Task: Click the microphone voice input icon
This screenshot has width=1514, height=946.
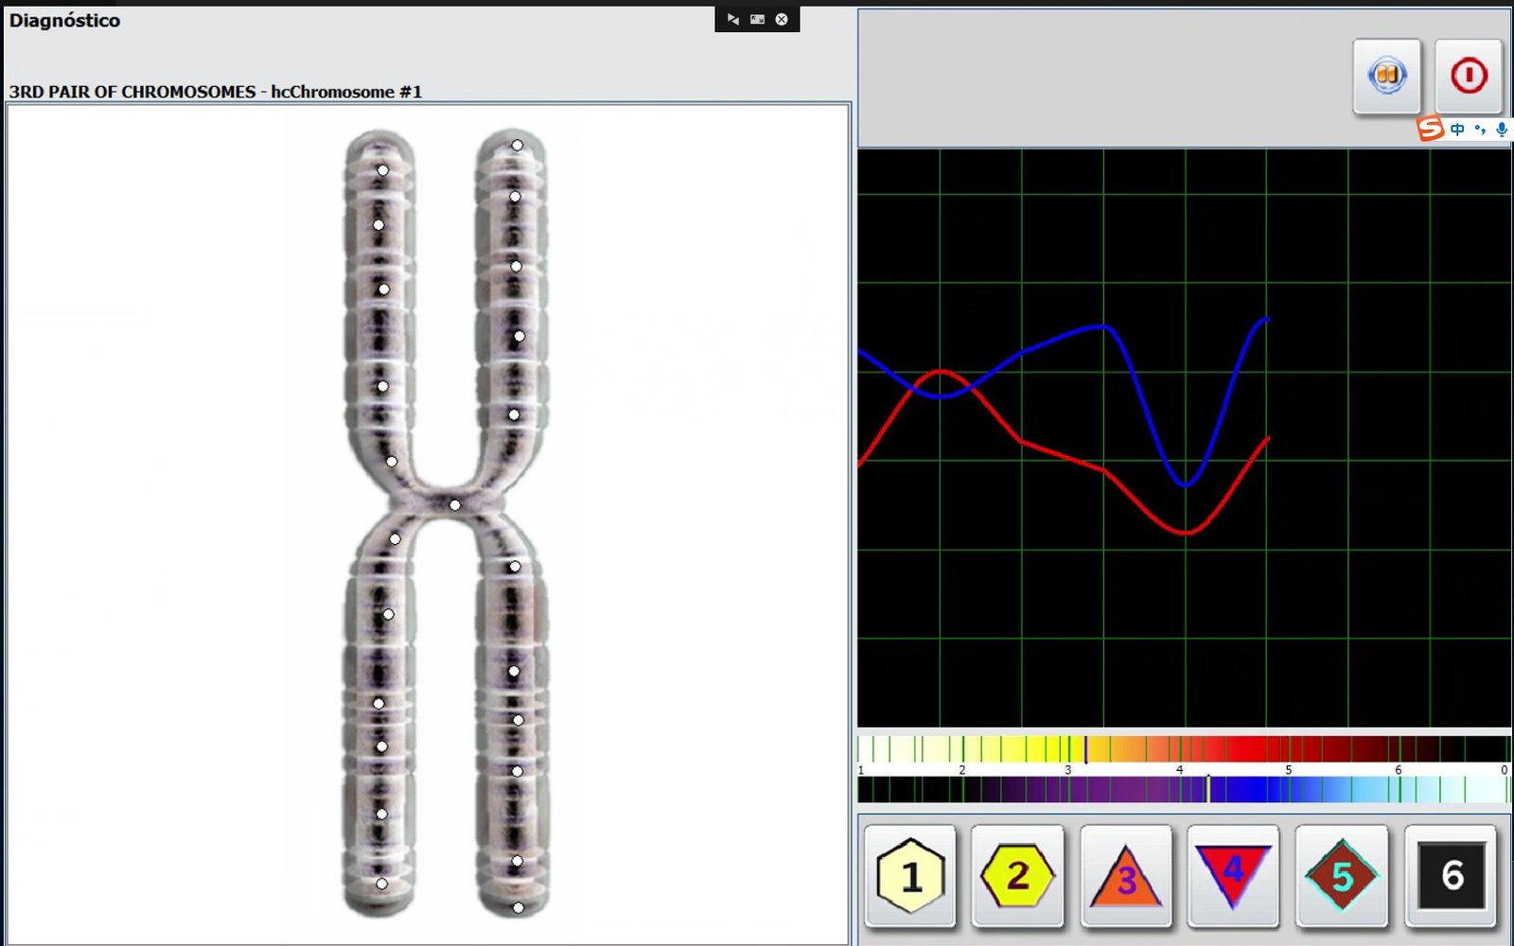Action: point(1502,130)
